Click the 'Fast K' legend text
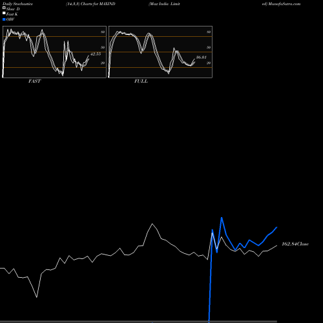This screenshot has height=323, width=323. coord(12,14)
